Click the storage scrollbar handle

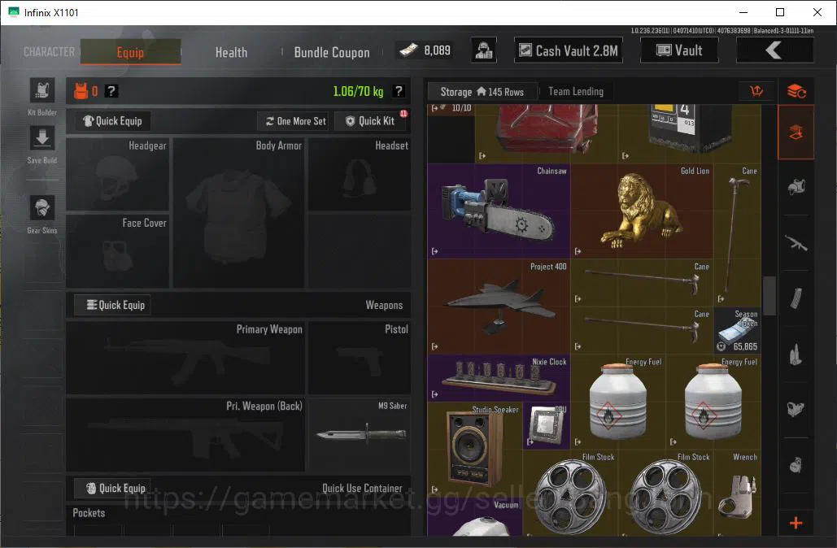(769, 296)
